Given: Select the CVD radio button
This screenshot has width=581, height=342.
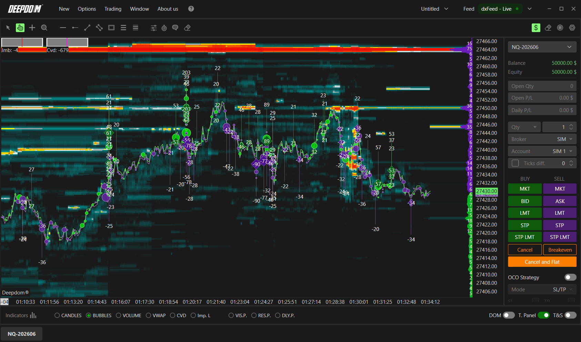Looking at the screenshot, I should pos(173,315).
